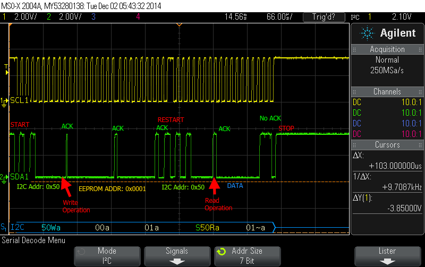425x267 pixels.
Task: Click the blue DC 10.0:1 channel row
Action: click(x=387, y=124)
